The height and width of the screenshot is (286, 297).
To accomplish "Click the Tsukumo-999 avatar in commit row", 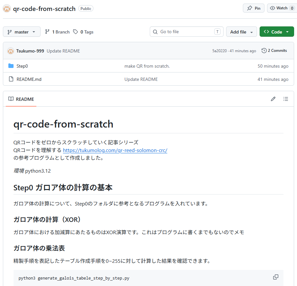I will point(11,51).
